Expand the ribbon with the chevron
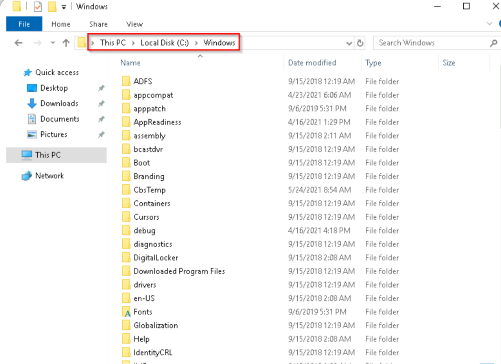The image size is (501, 364). 489,24
